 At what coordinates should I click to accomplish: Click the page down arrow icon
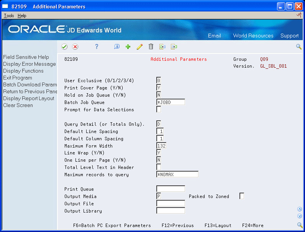(300, 216)
